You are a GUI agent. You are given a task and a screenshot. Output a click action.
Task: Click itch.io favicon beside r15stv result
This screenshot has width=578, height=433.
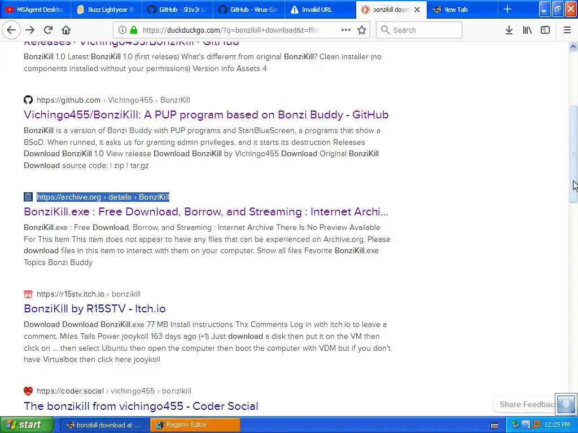pos(28,294)
